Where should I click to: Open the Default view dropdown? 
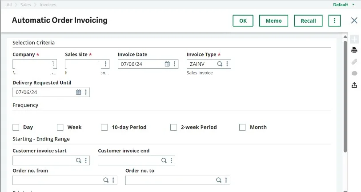pos(344,4)
